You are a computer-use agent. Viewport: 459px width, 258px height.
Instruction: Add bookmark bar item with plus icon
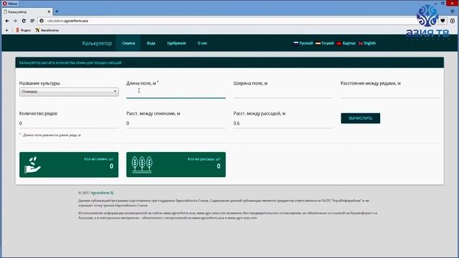click(x=6, y=30)
